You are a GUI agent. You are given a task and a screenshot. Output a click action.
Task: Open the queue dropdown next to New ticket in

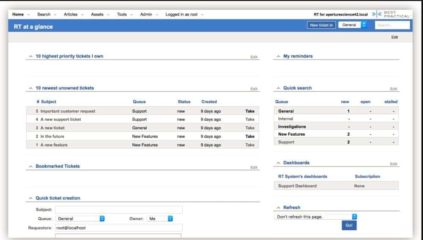tap(352, 25)
